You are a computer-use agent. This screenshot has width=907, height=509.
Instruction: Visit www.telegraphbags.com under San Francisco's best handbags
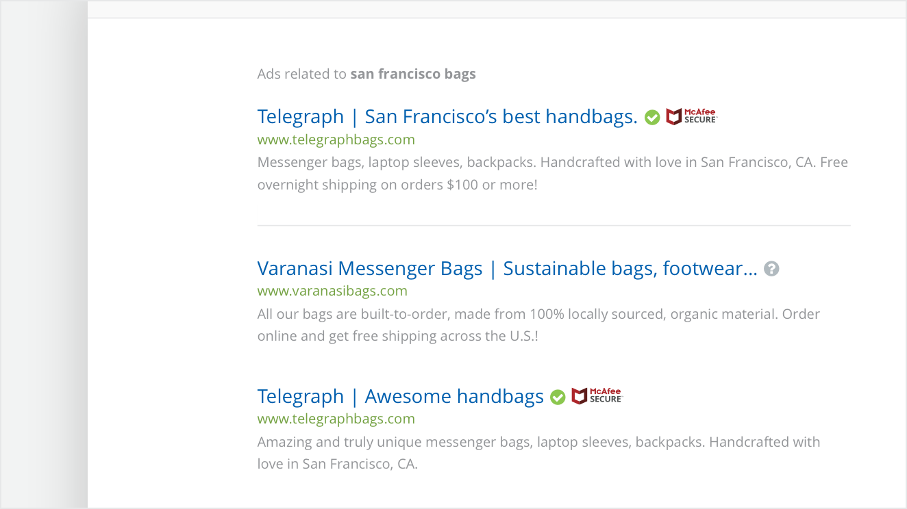[x=336, y=140]
